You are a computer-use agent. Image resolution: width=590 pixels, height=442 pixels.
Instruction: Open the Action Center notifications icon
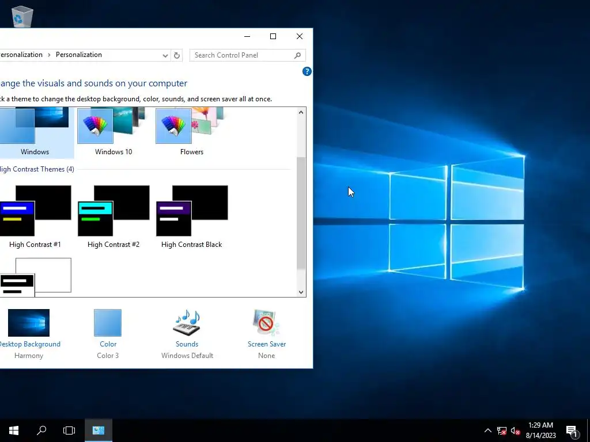pyautogui.click(x=572, y=430)
